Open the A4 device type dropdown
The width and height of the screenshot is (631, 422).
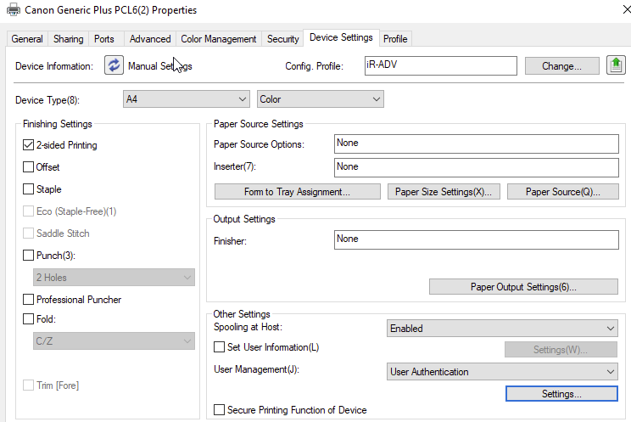coord(187,99)
